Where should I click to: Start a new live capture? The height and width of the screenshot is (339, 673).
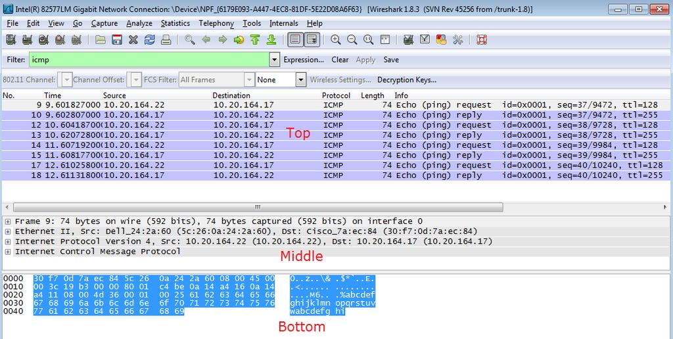43,40
